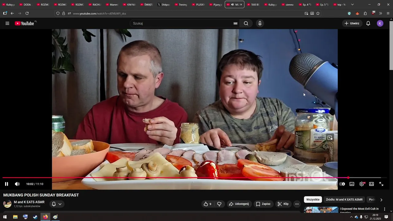The width and height of the screenshot is (393, 221).
Task: Like the video with thumbs up
Action: [x=208, y=204]
